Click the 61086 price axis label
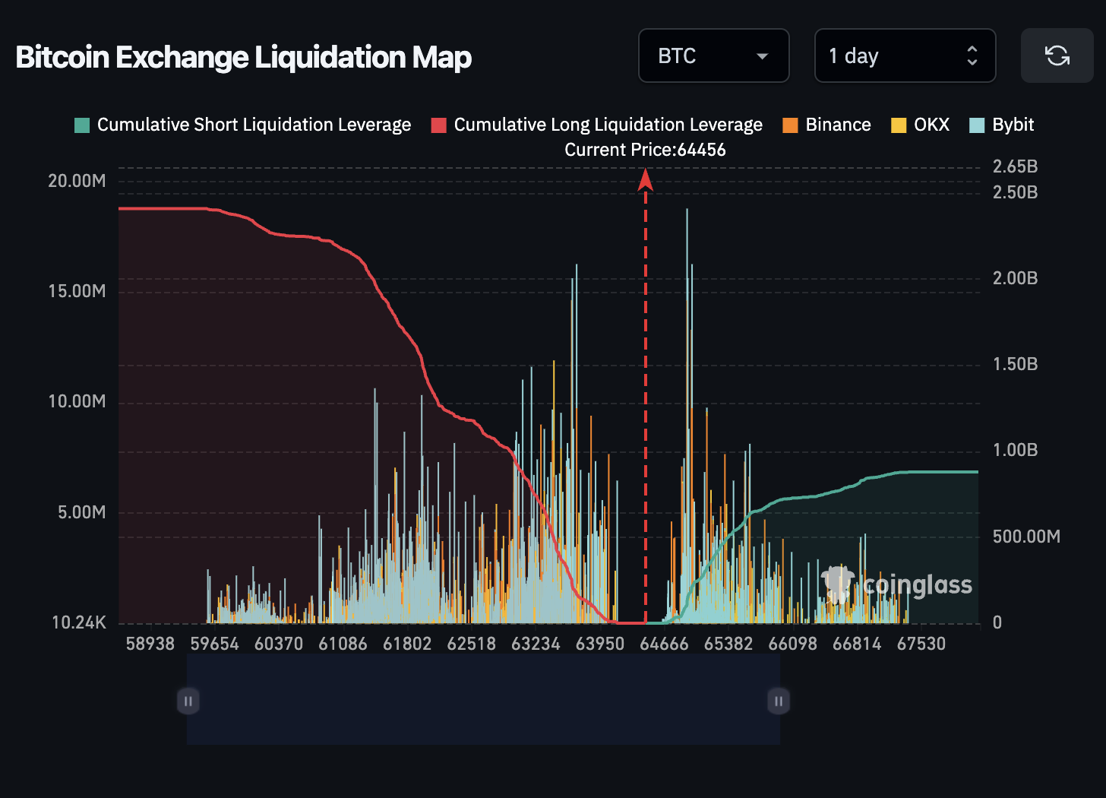This screenshot has width=1106, height=798. tap(343, 644)
